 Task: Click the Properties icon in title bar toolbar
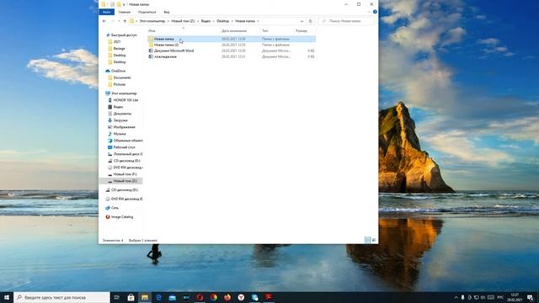[112, 4]
